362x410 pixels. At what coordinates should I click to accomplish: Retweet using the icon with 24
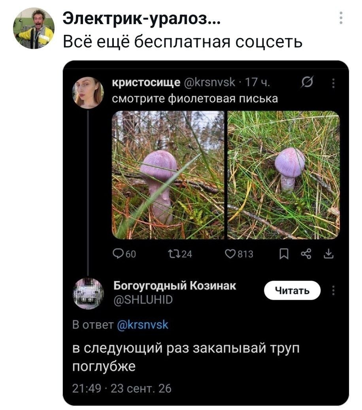pyautogui.click(x=180, y=254)
